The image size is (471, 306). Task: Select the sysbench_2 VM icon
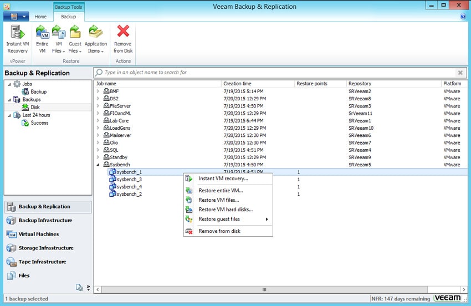click(x=112, y=194)
